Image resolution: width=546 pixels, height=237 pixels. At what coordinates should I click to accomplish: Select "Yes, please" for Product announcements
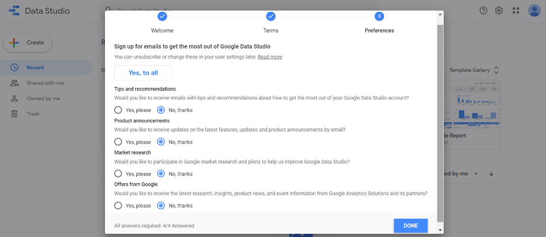[119, 142]
